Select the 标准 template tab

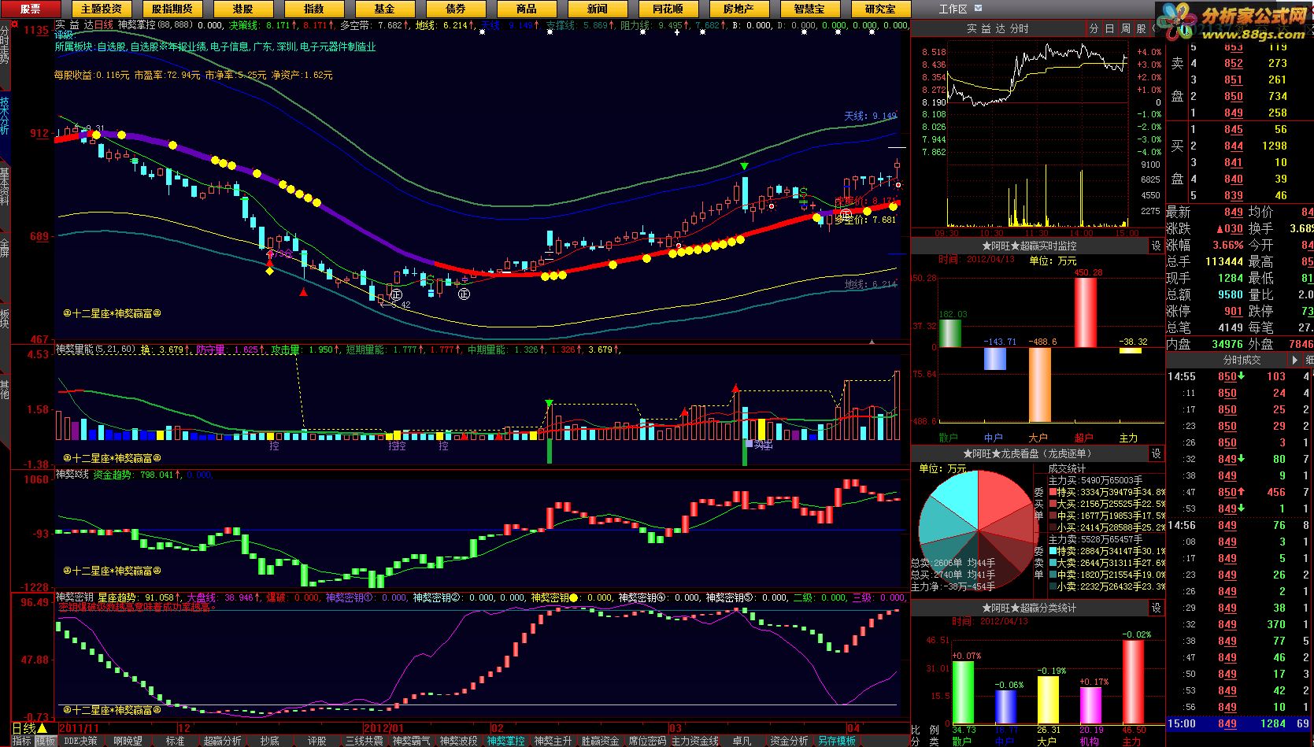click(x=175, y=741)
